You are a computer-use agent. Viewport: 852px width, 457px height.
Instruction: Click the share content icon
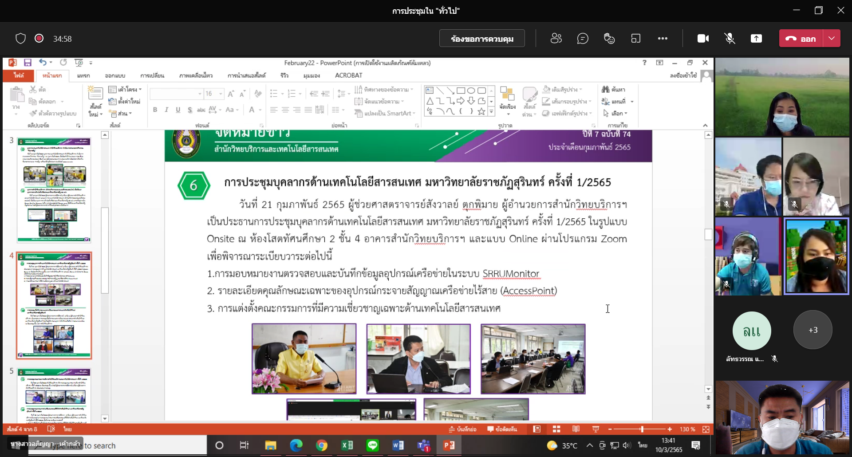(756, 39)
